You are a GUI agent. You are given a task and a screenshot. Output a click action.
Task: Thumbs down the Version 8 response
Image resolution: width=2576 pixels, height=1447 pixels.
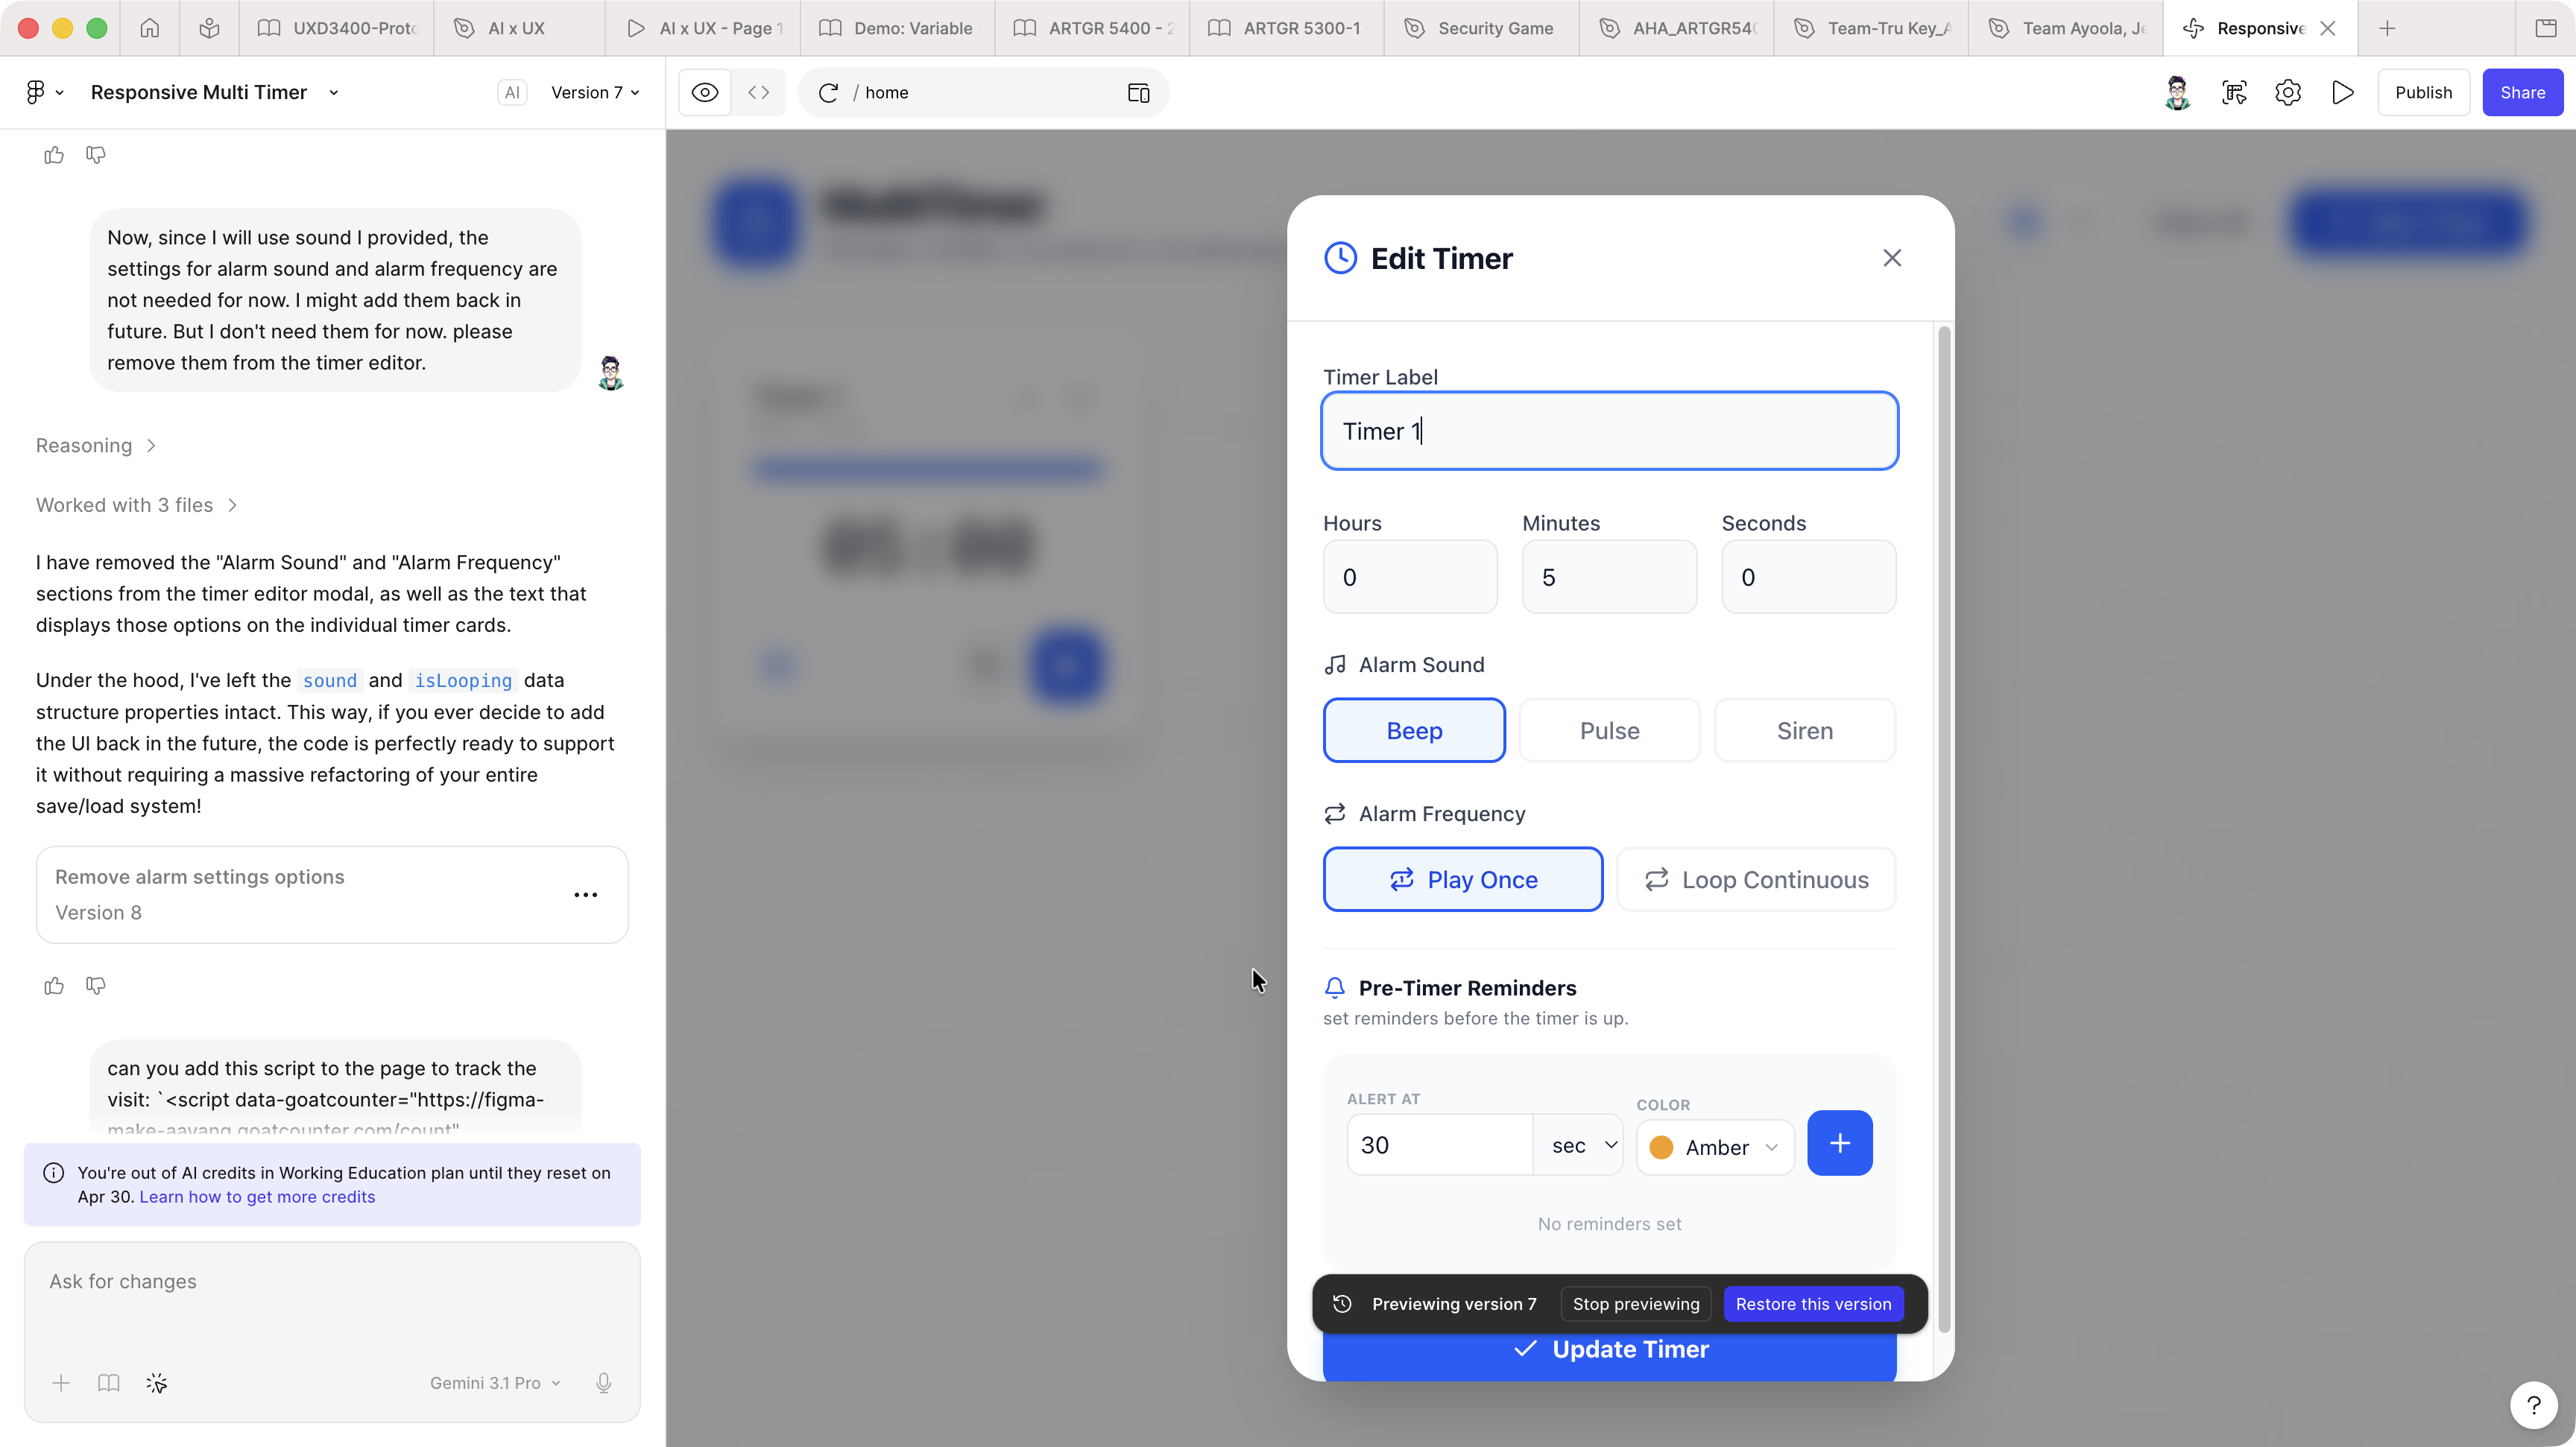click(96, 985)
